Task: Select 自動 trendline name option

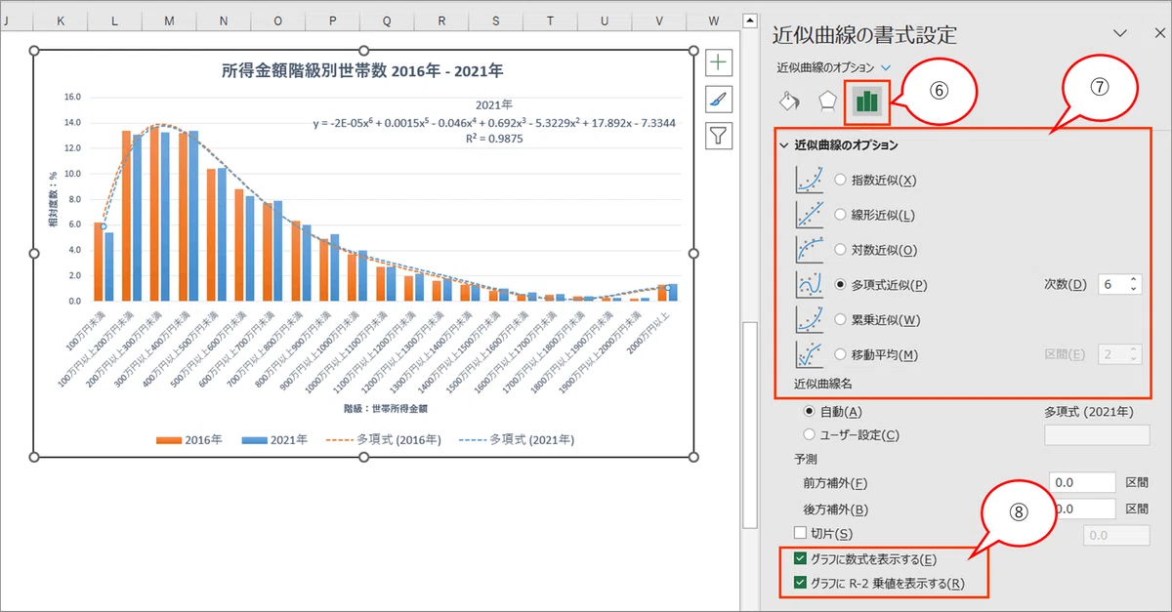Action: pyautogui.click(x=809, y=413)
